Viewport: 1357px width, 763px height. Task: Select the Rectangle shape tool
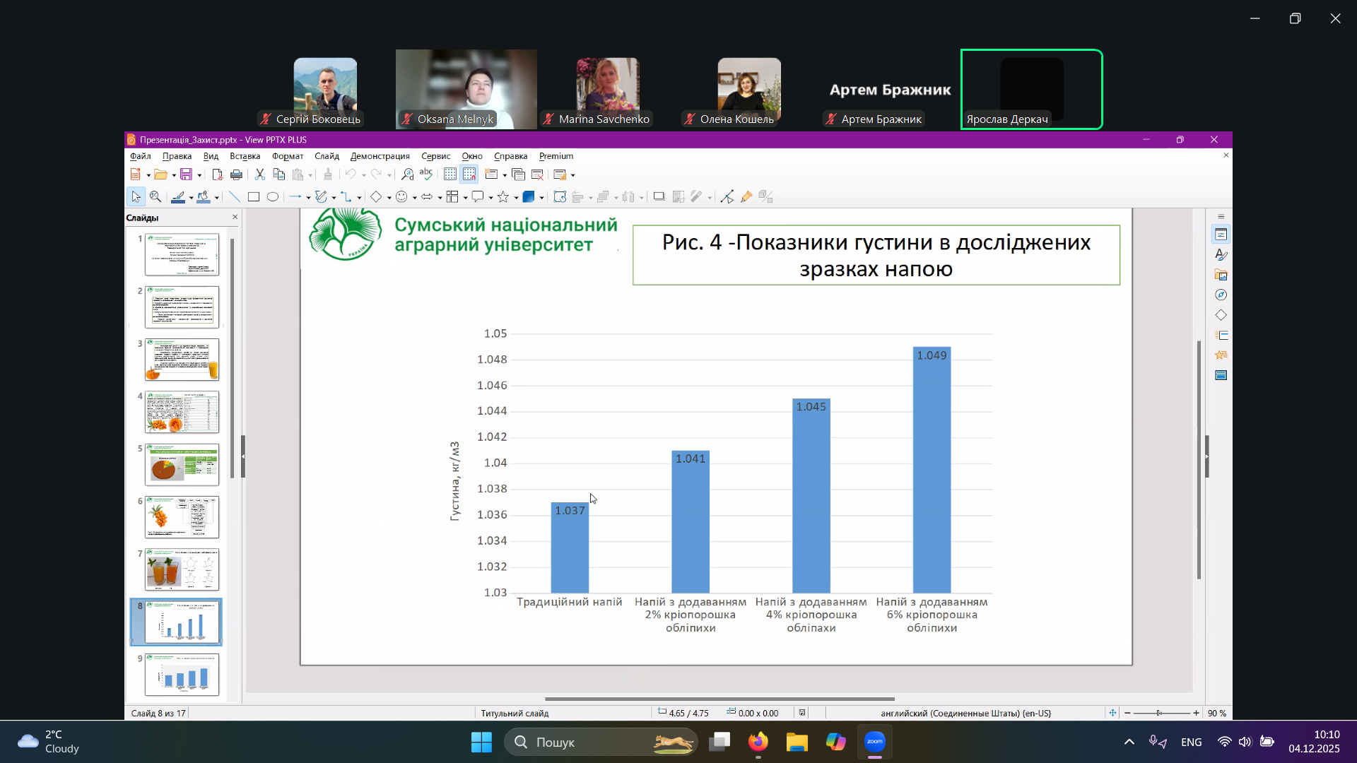(253, 197)
